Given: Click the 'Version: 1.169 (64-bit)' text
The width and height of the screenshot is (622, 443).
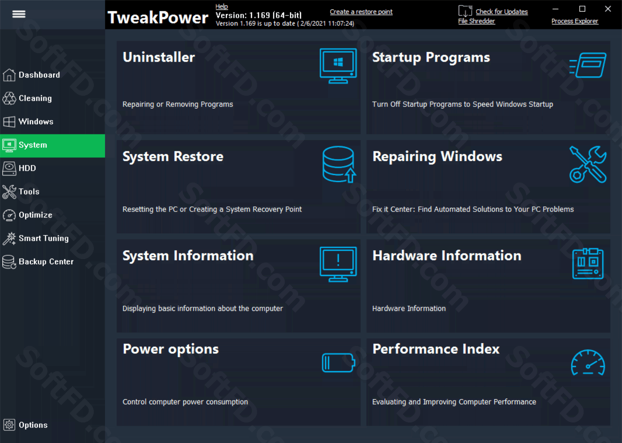Looking at the screenshot, I should (x=259, y=15).
